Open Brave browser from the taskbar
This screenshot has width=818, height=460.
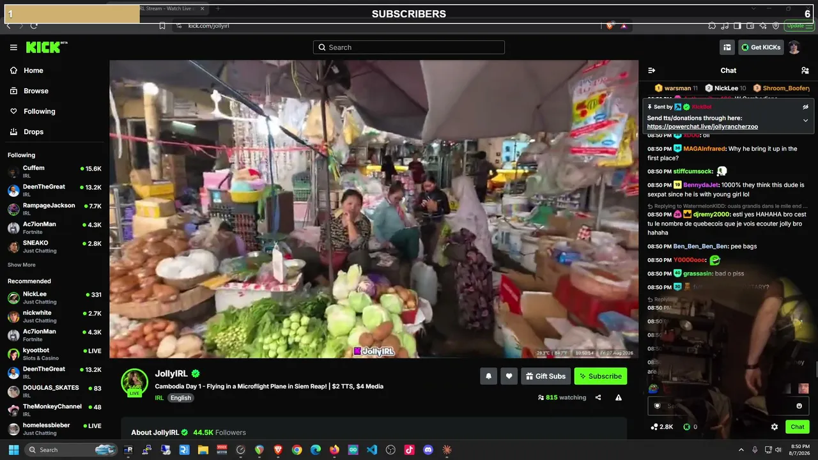pyautogui.click(x=278, y=450)
